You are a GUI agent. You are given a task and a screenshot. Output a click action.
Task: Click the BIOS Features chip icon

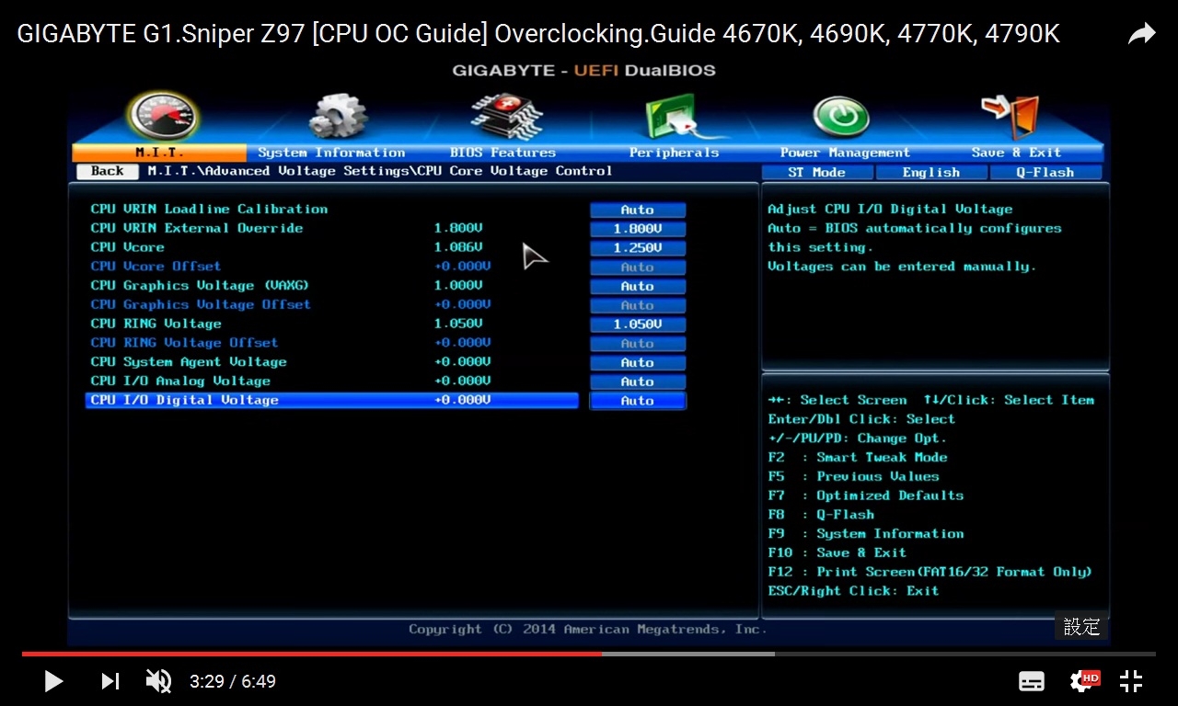[x=507, y=117]
